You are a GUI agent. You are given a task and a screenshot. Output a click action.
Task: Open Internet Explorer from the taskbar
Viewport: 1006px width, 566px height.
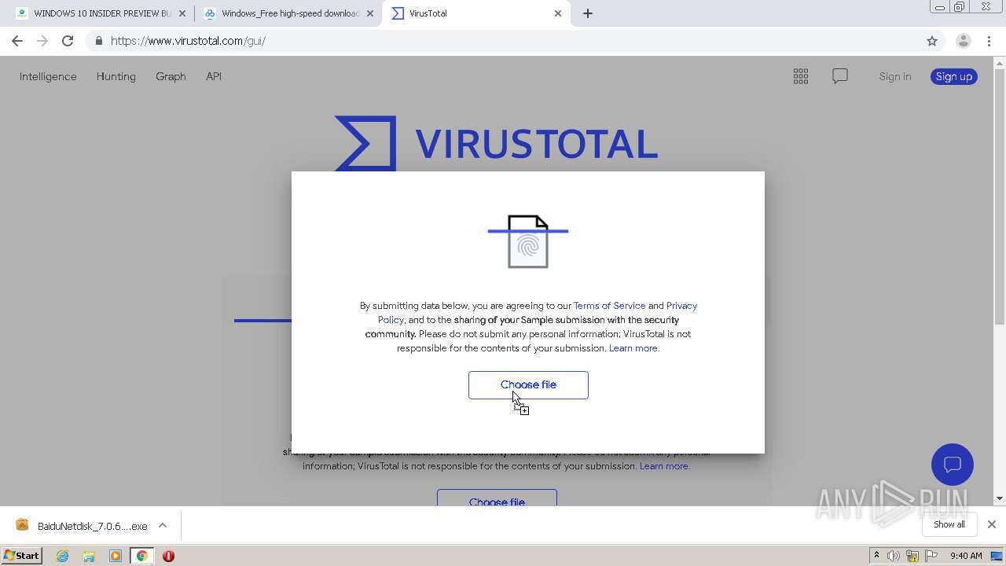62,556
